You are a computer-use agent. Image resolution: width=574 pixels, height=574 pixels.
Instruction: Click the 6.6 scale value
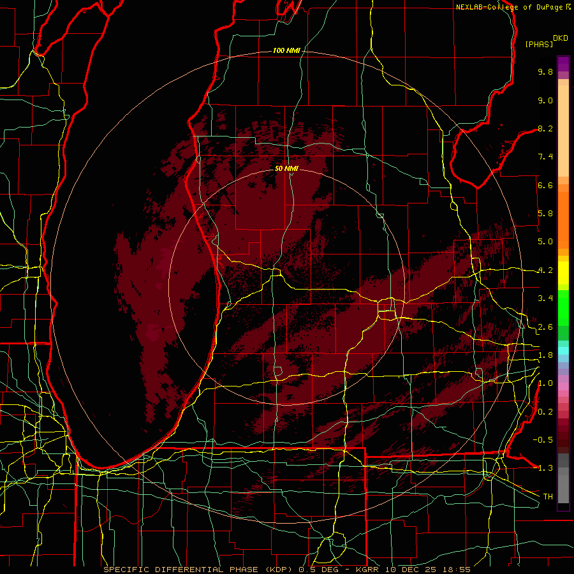pyautogui.click(x=545, y=185)
